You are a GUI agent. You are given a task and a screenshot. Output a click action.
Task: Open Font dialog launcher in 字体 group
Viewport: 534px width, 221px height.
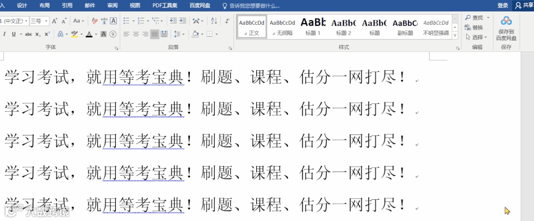point(116,48)
